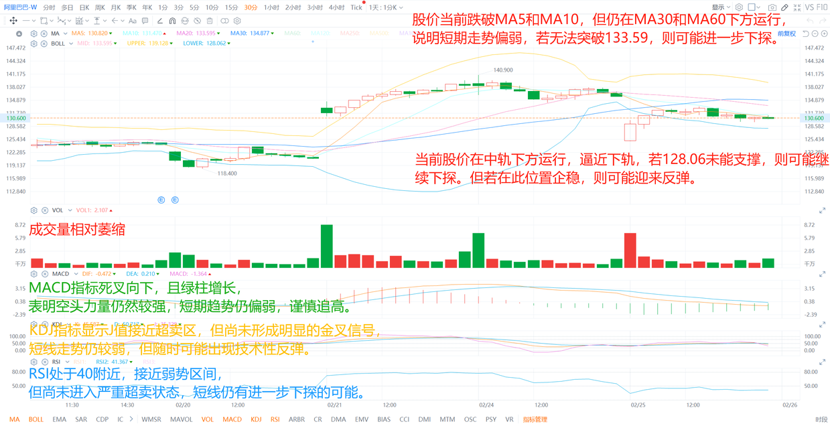The image size is (830, 428).
Task: Delete drawings using the trash icon
Action: 210,21
